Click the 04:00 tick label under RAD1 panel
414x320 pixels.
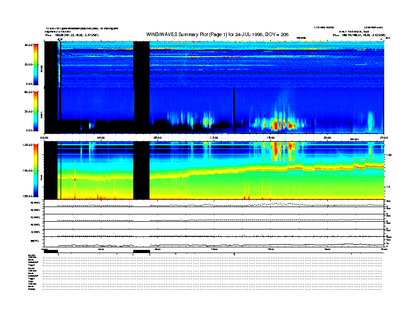[x=101, y=138]
